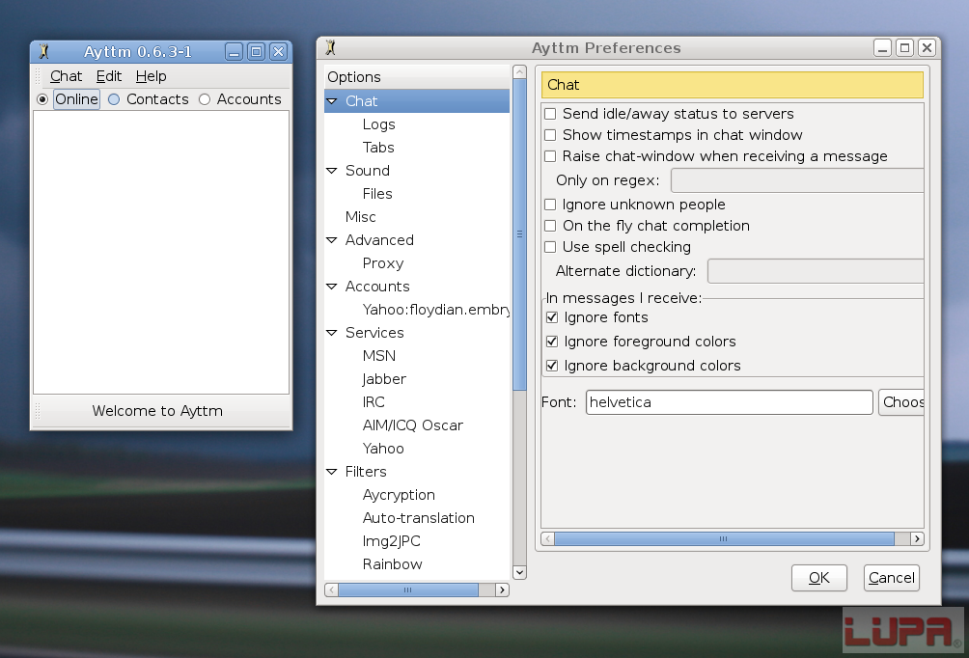Viewport: 969px width, 658px height.
Task: Click the Ayttm app icon in Preferences title bar
Action: coord(331,47)
